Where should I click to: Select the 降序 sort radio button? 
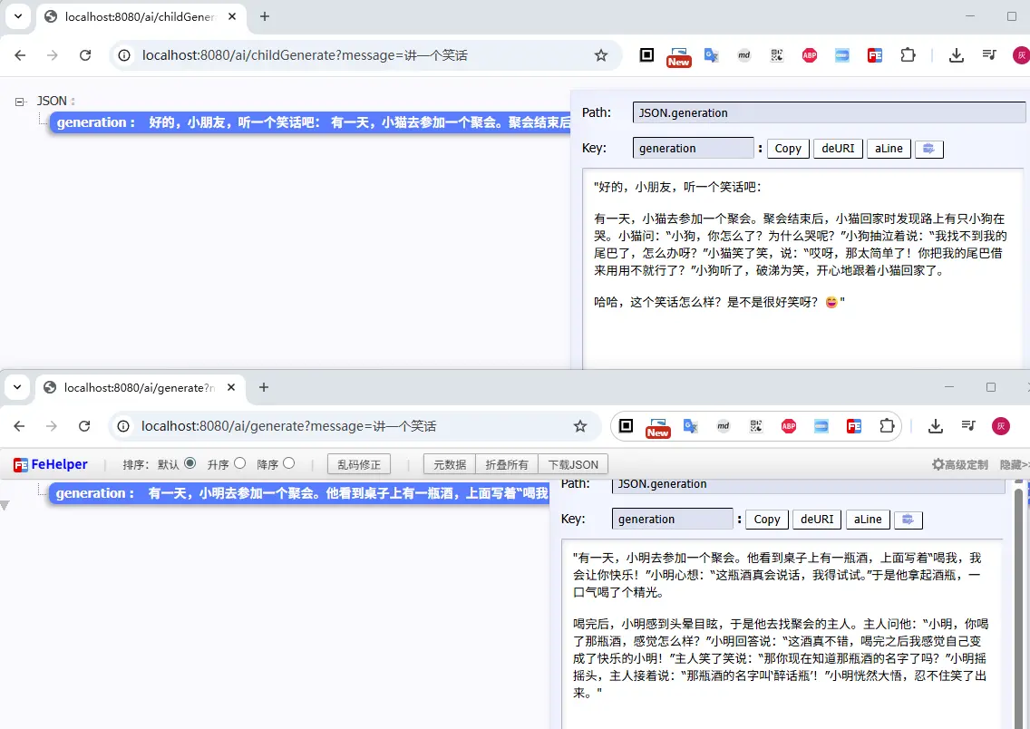click(x=288, y=463)
